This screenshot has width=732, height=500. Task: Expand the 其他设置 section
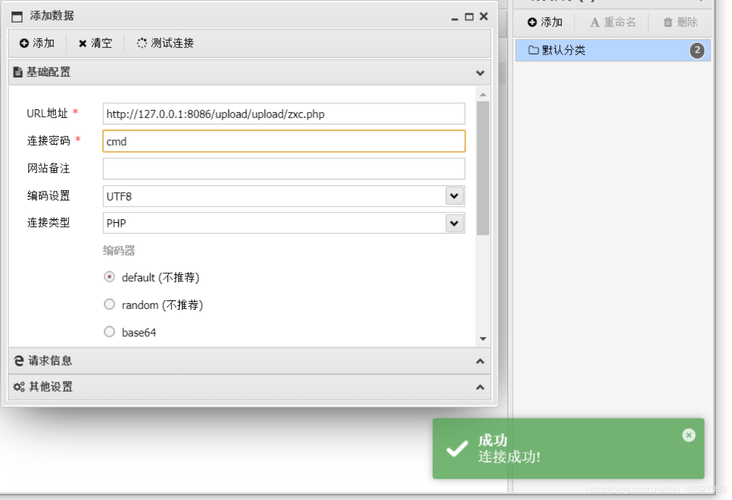(249, 387)
